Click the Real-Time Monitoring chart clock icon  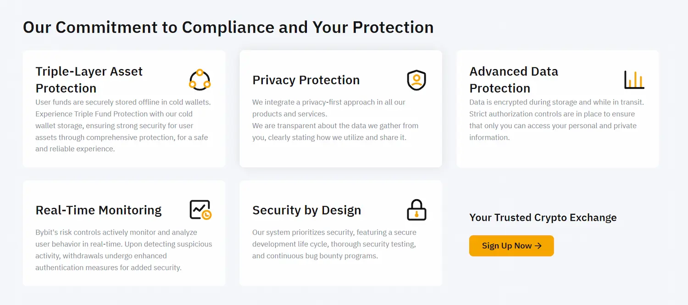coord(200,210)
